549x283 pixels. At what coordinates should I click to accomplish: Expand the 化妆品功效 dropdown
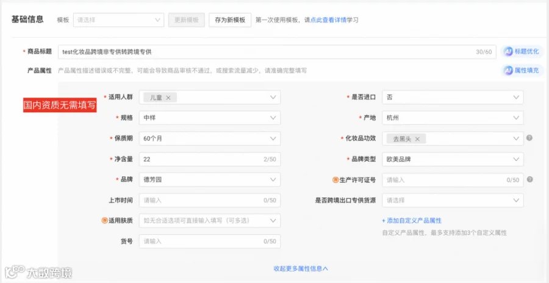453,138
